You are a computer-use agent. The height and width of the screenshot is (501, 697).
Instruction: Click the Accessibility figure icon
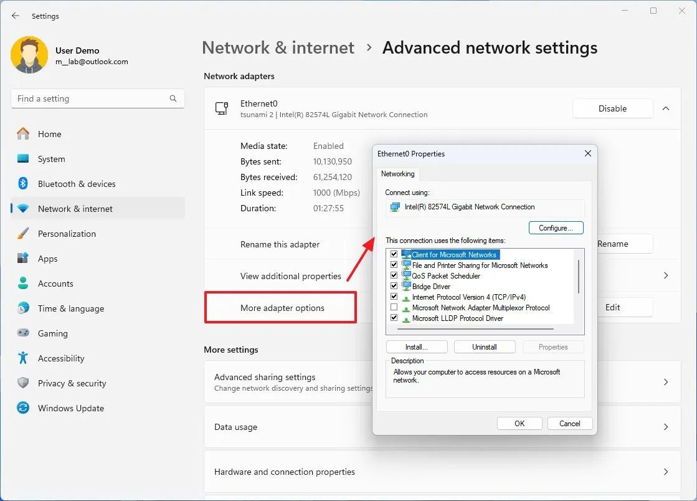[x=23, y=358]
